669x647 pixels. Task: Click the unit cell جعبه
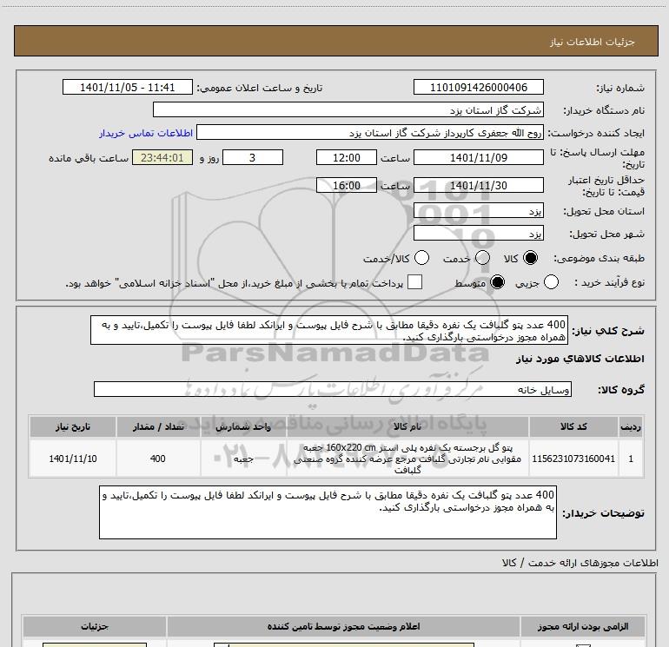click(243, 459)
